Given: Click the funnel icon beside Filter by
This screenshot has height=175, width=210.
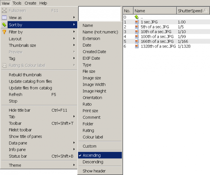Looking at the screenshot, I should [4, 32].
